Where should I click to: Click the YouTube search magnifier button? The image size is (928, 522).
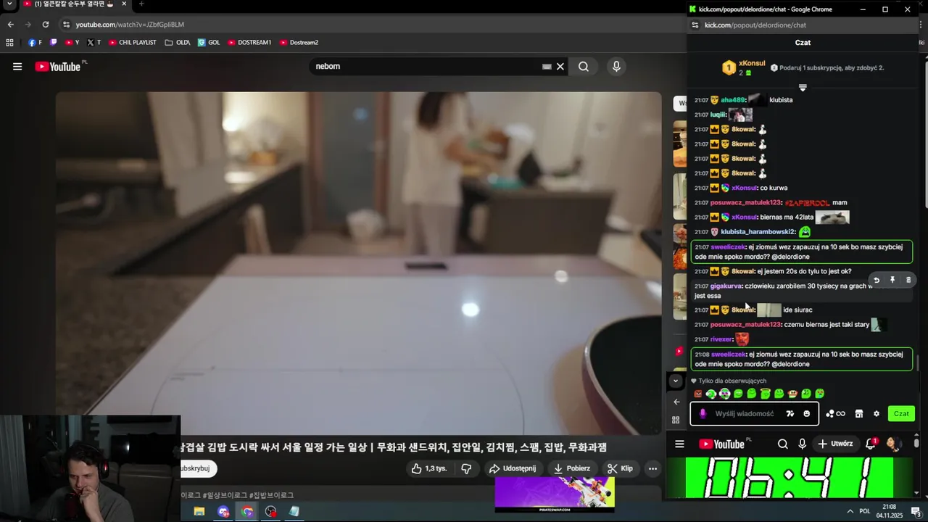coord(584,67)
